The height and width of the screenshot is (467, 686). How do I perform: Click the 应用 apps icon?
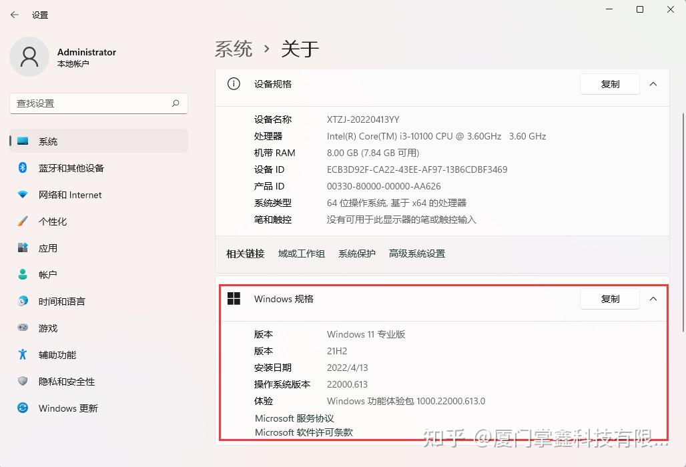(x=23, y=248)
